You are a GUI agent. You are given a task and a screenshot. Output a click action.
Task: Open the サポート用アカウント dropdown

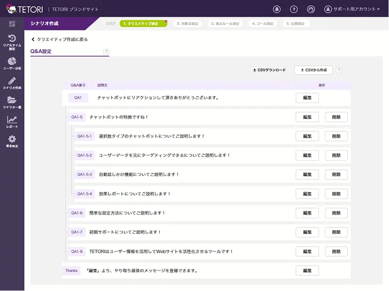point(353,9)
